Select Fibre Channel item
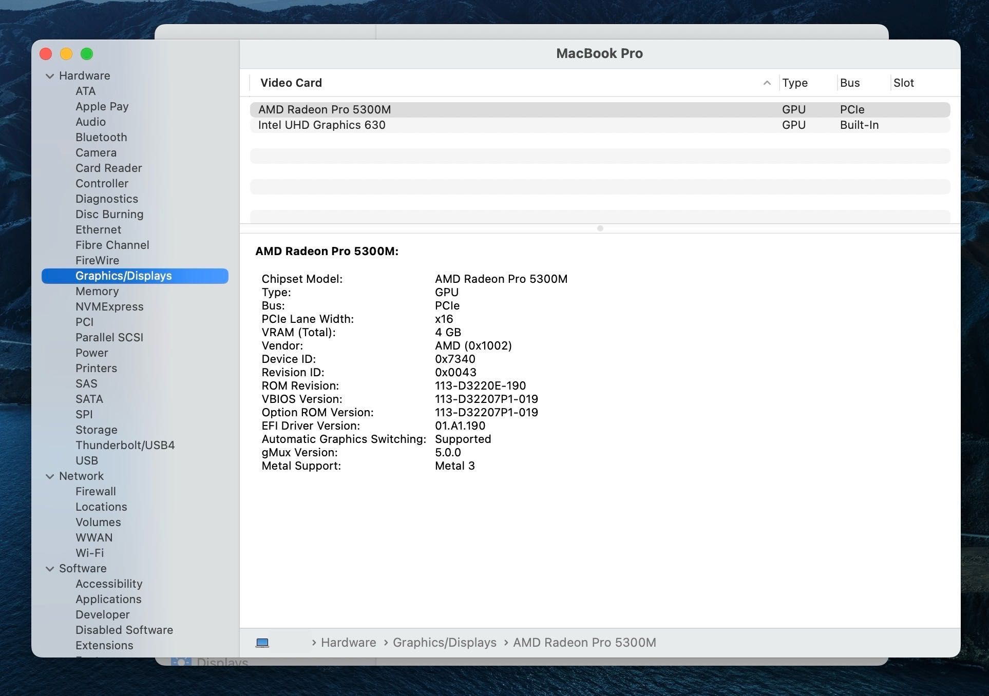This screenshot has height=696, width=989. coord(112,245)
